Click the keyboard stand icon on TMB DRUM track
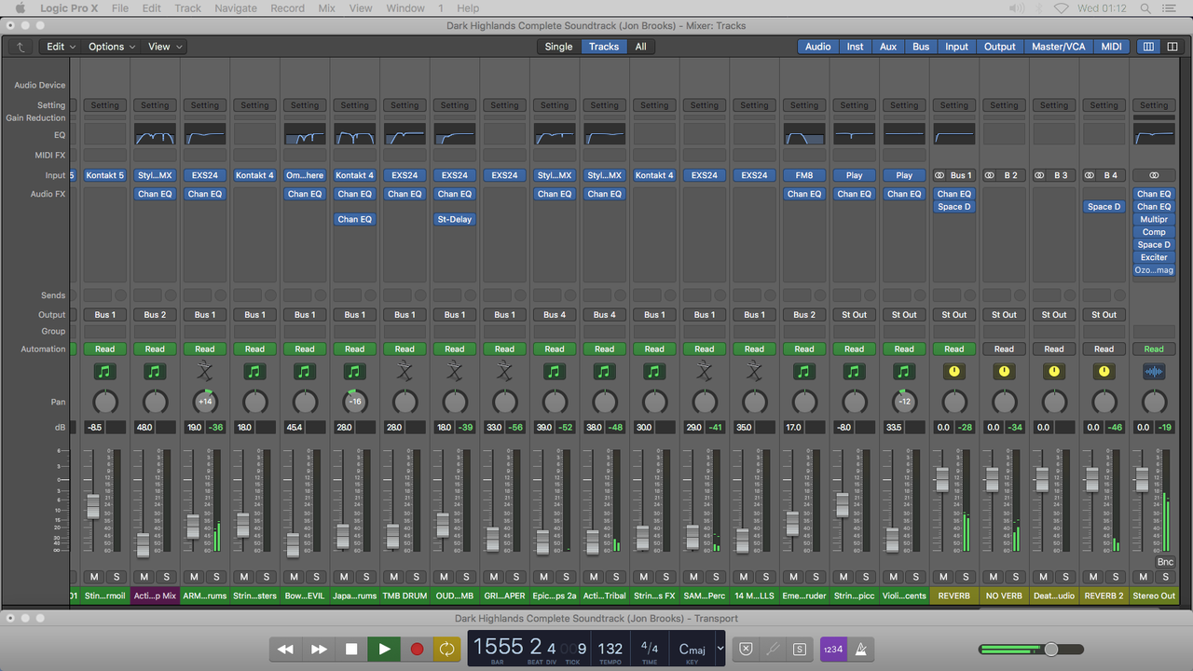Viewport: 1193px width, 671px height. (x=405, y=372)
